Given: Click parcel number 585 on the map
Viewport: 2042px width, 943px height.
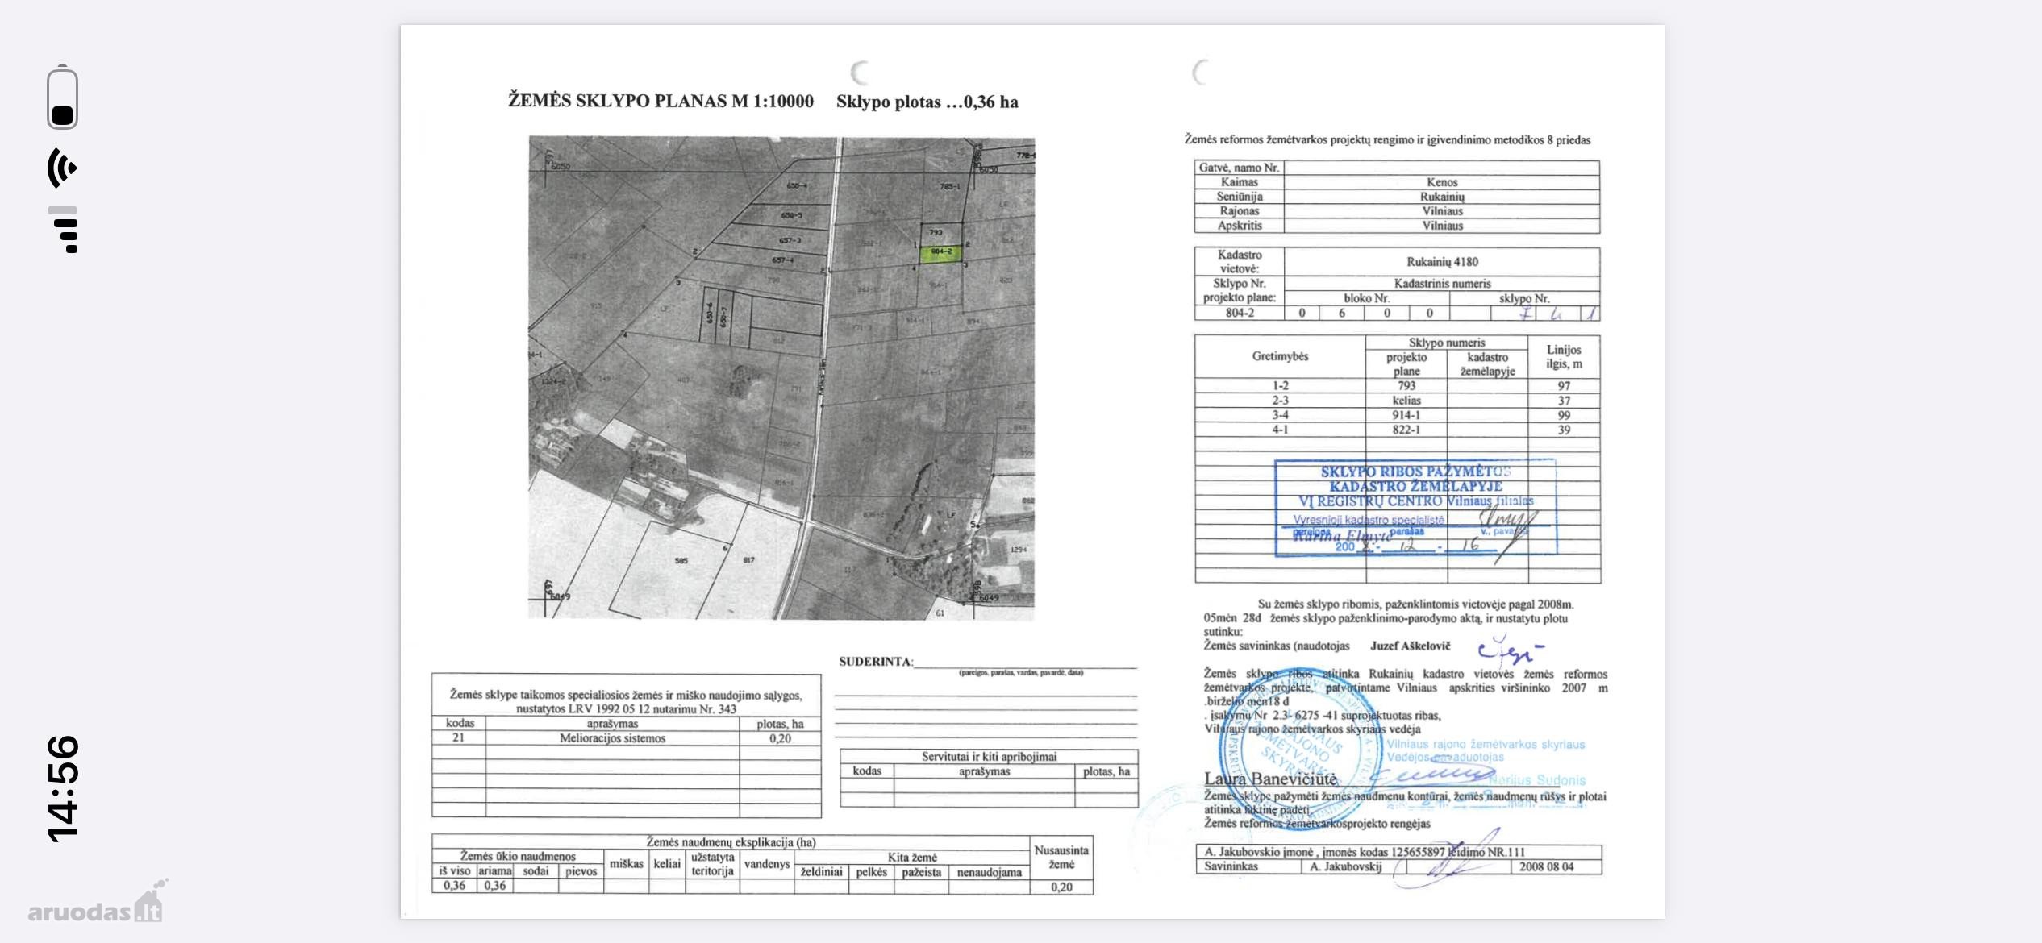Looking at the screenshot, I should click(x=681, y=560).
